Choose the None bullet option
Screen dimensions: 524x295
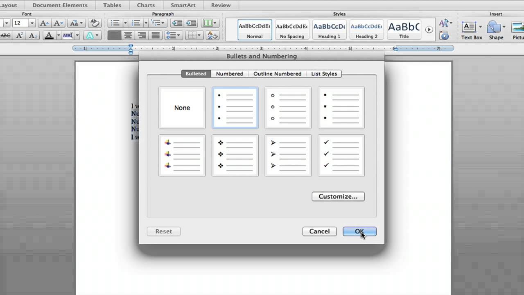point(182,108)
